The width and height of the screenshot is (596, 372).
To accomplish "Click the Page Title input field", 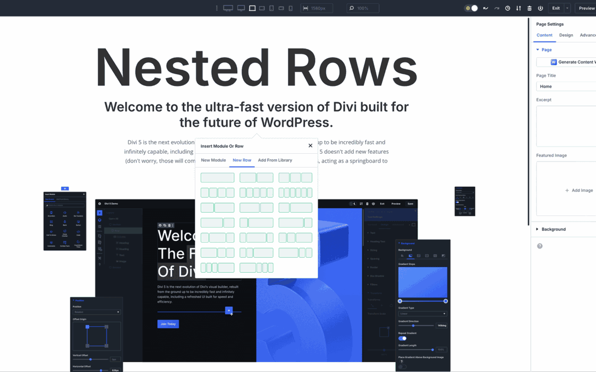I will [x=566, y=87].
